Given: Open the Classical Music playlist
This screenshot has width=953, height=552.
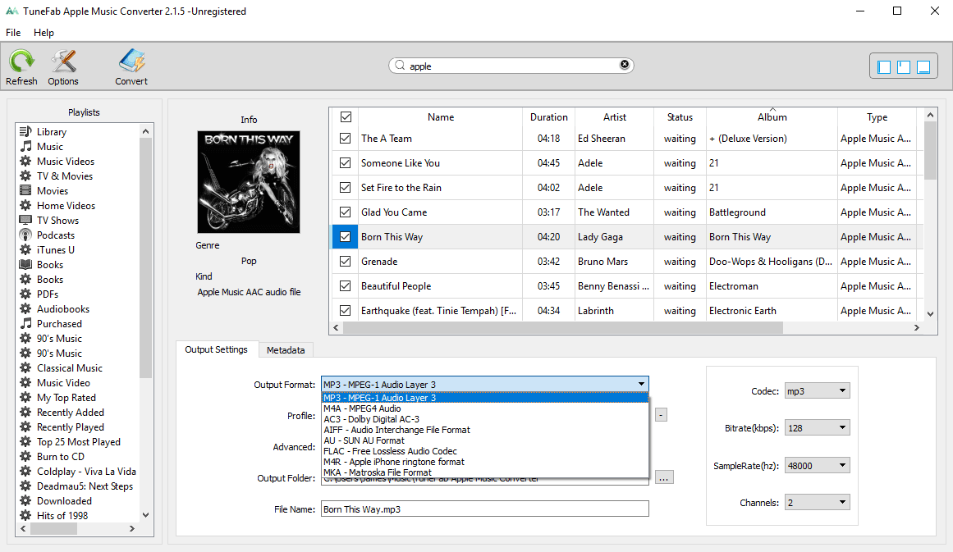Looking at the screenshot, I should [69, 368].
